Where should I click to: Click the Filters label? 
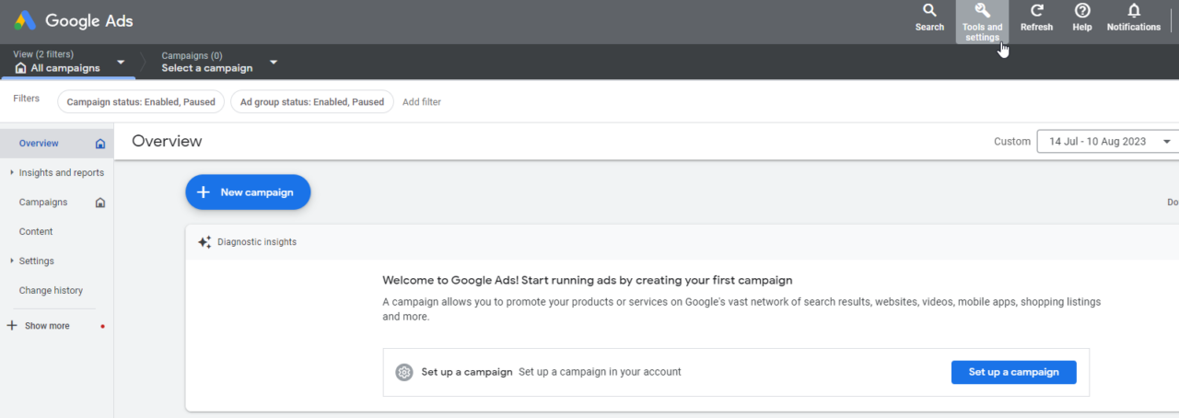27,98
